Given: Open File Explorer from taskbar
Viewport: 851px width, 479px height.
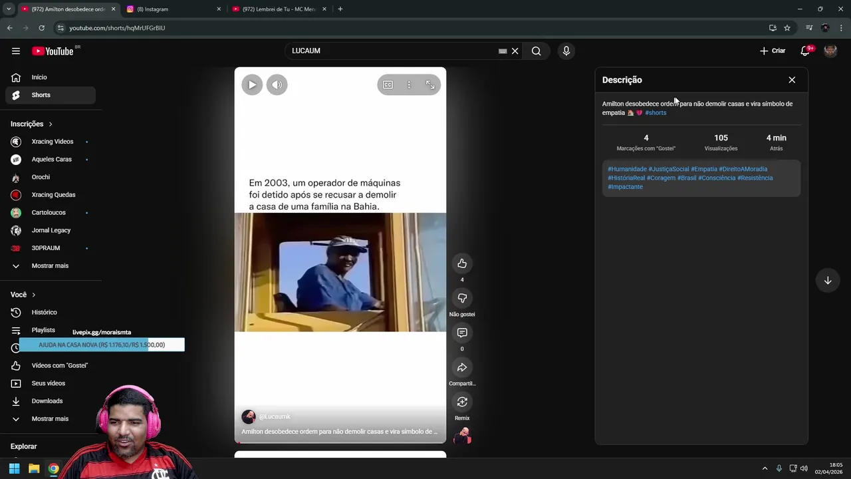Looking at the screenshot, I should click(34, 468).
